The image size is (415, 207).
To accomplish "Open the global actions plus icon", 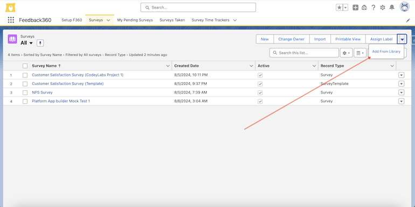I will point(356,8).
